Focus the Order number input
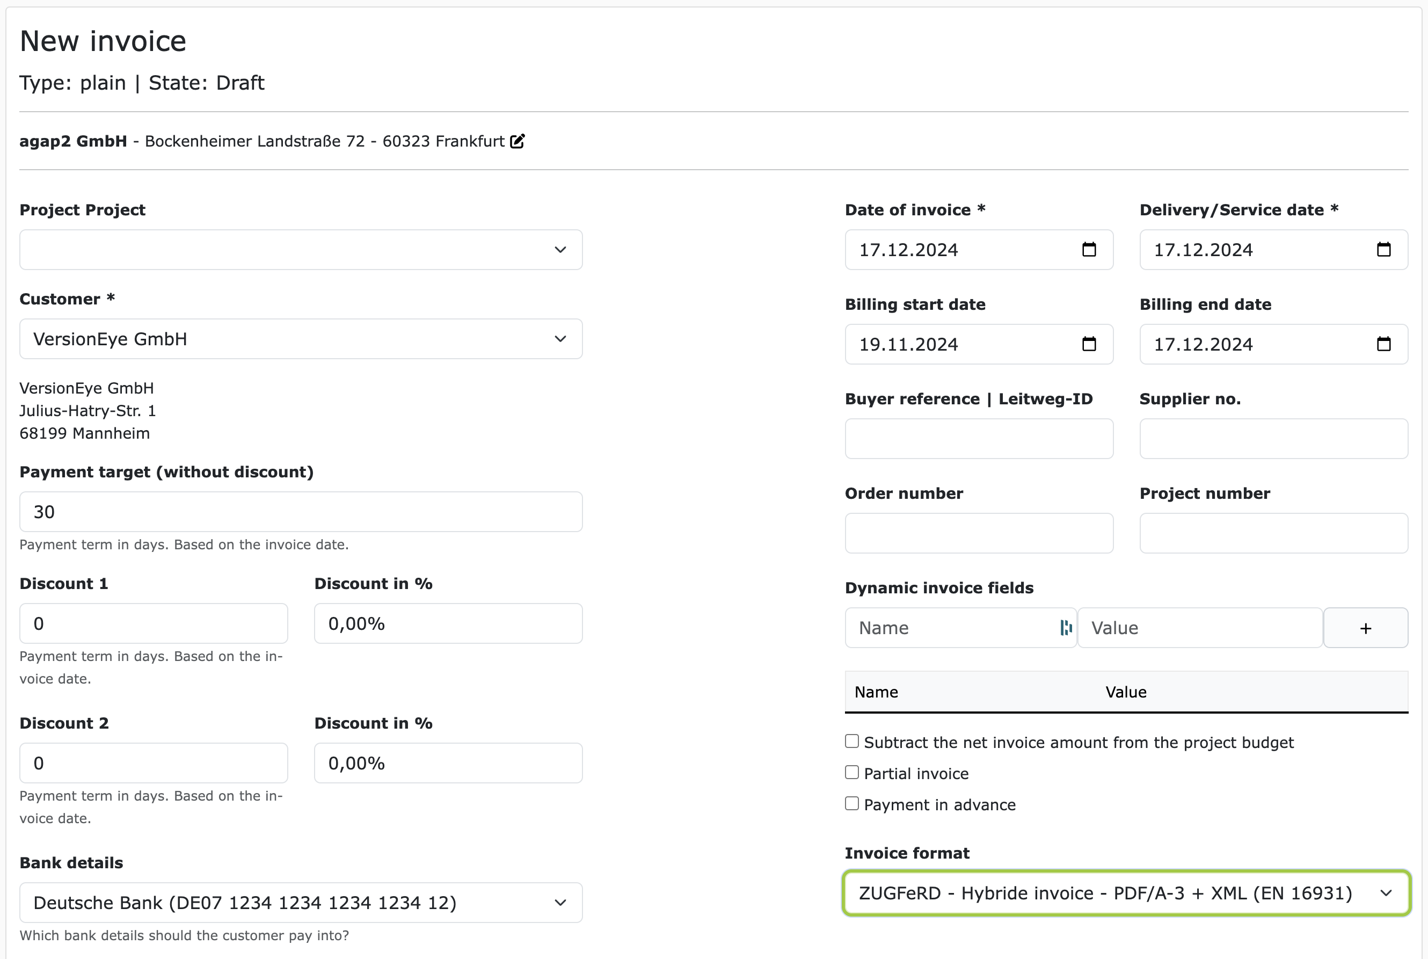Image resolution: width=1428 pixels, height=959 pixels. coord(979,533)
